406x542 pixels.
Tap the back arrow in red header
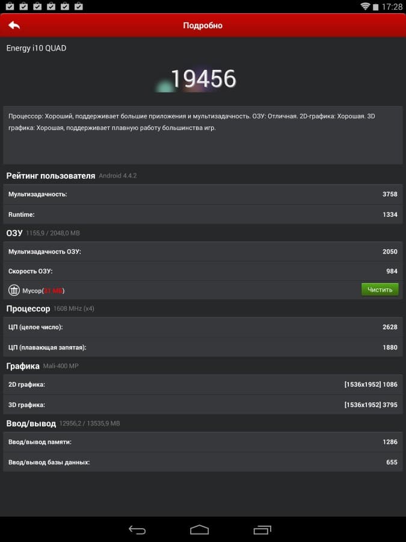click(14, 25)
